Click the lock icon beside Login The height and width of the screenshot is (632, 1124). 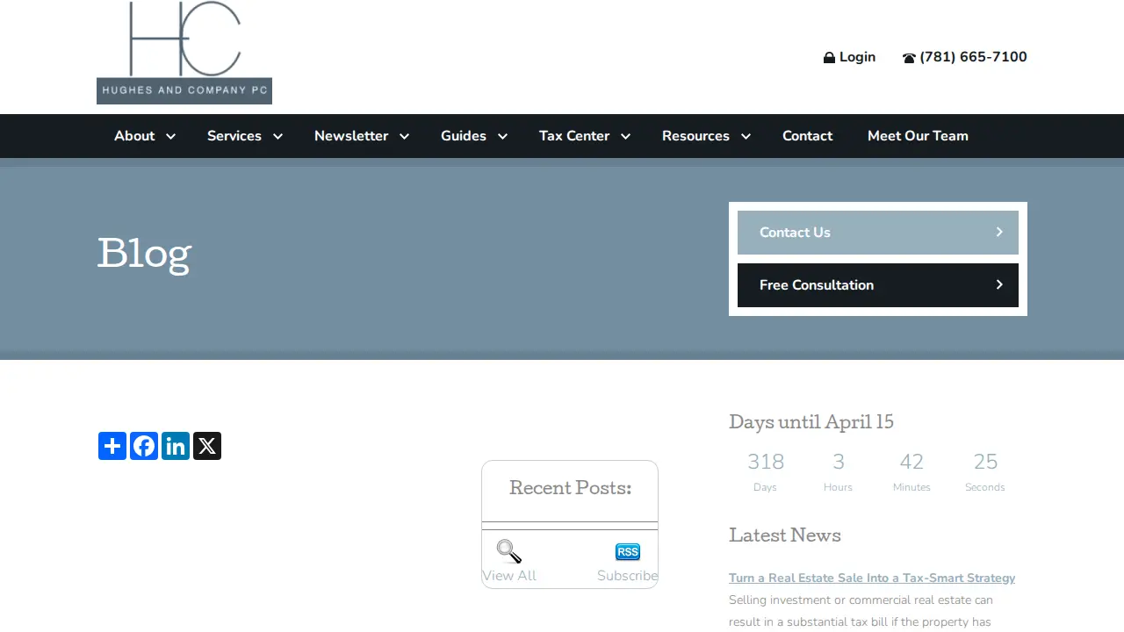click(829, 58)
